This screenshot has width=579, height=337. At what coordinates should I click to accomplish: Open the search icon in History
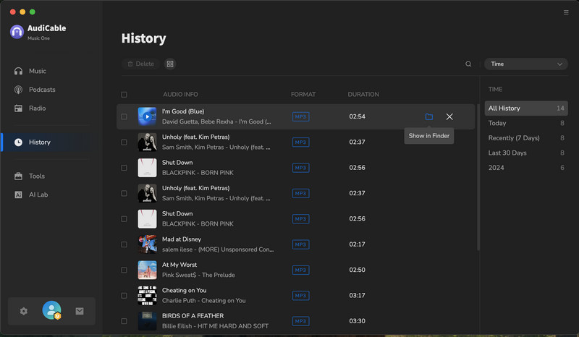468,64
